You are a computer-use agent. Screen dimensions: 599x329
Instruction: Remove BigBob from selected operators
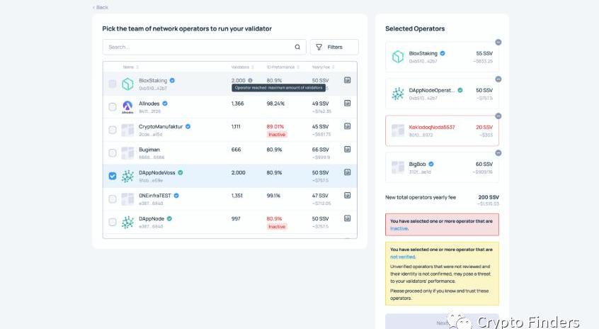(498, 153)
